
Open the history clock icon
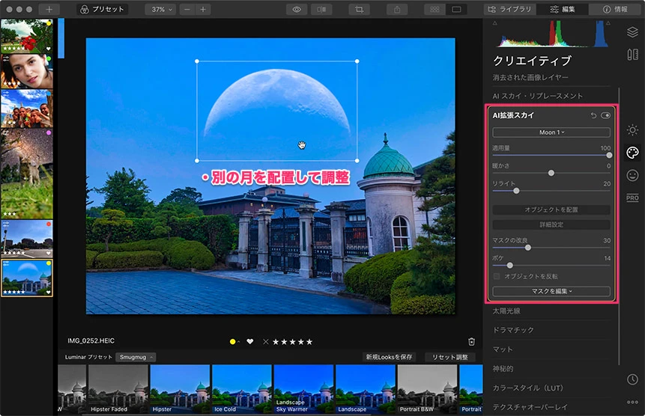632,379
